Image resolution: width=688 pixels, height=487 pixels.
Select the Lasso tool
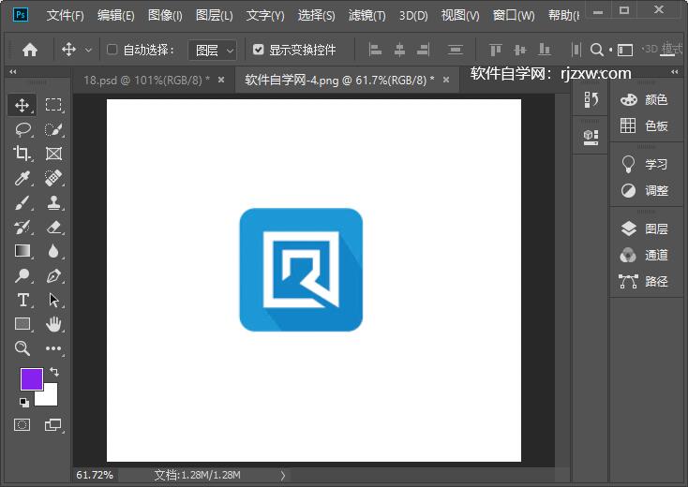tap(22, 130)
